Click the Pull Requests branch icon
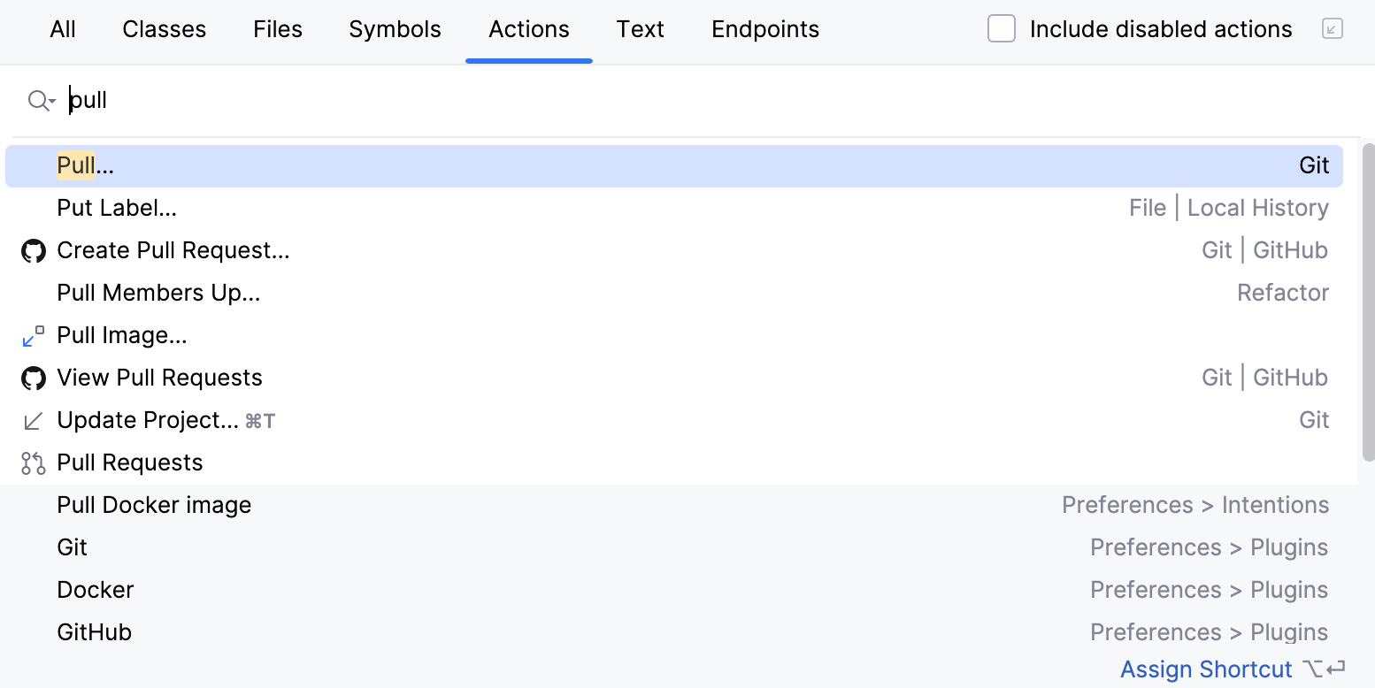This screenshot has height=688, width=1375. (33, 462)
